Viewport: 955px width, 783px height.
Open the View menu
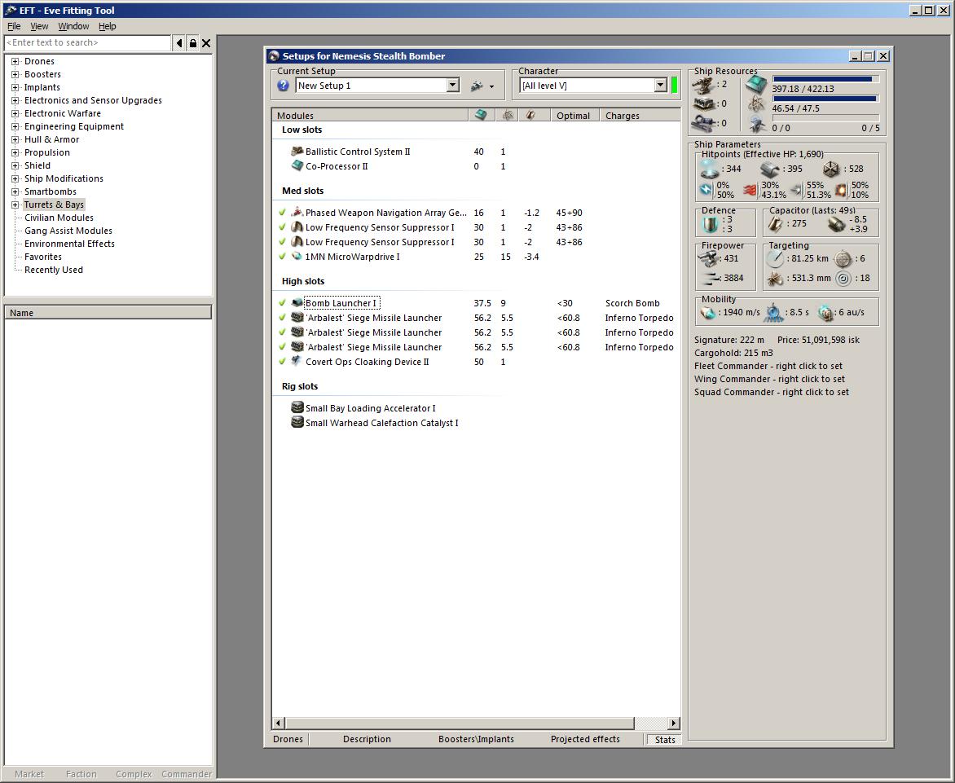point(39,26)
